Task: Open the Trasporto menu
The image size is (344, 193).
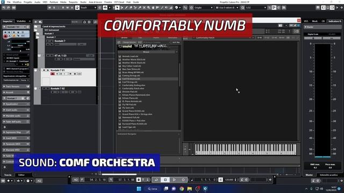Action: coord(73,2)
